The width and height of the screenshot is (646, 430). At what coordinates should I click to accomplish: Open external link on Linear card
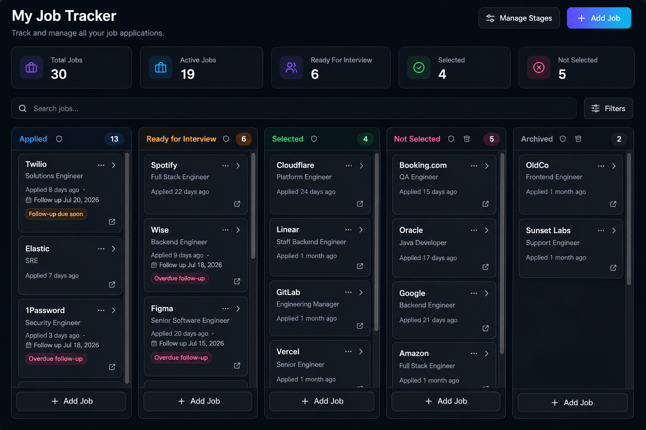360,266
